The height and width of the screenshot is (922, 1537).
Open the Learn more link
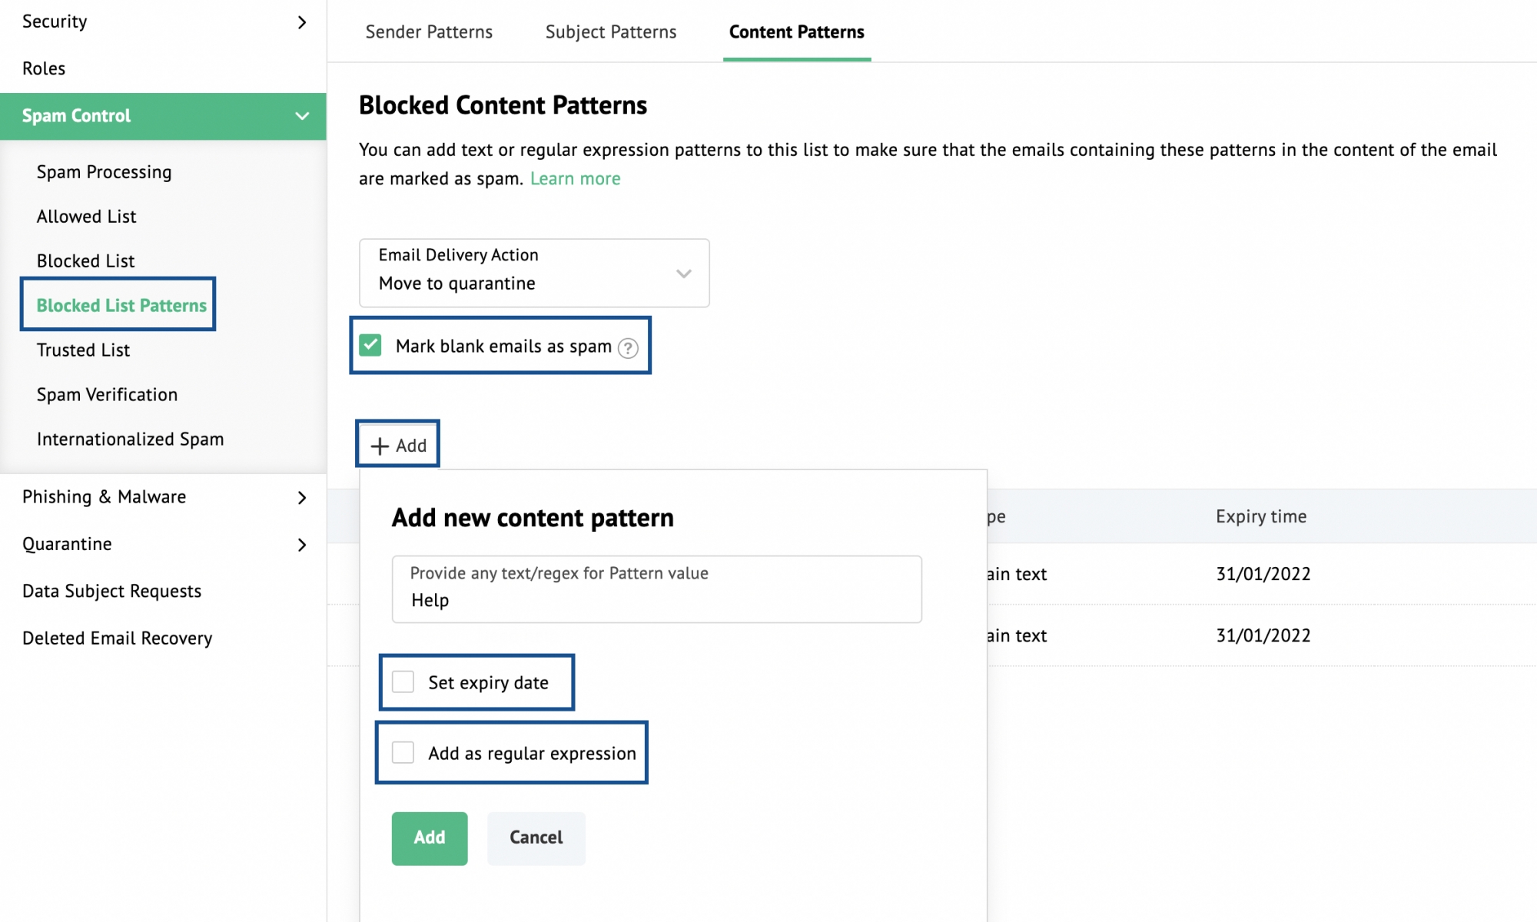(x=575, y=178)
